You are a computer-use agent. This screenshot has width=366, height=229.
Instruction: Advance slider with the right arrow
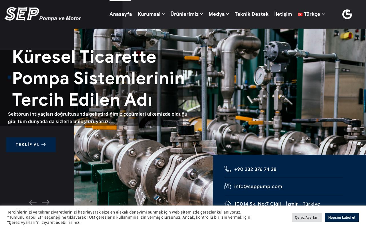[46, 202]
